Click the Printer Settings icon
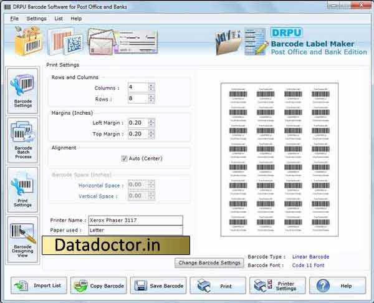The width and height of the screenshot is (374, 303). click(263, 286)
